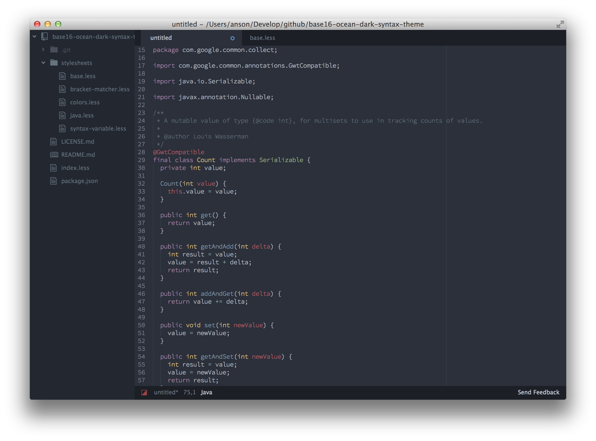Viewport: 596px width, 441px height.
Task: Click line number 40 in the gutter
Action: click(x=141, y=246)
